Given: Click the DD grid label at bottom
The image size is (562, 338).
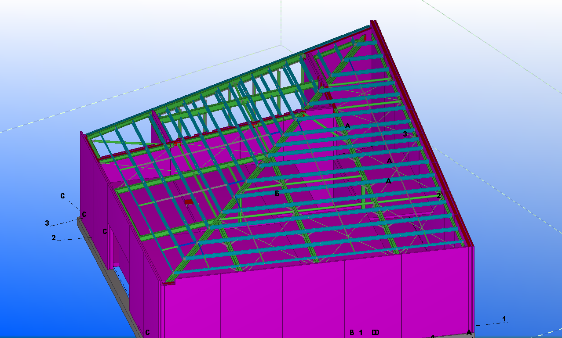Looking at the screenshot, I should (x=375, y=333).
